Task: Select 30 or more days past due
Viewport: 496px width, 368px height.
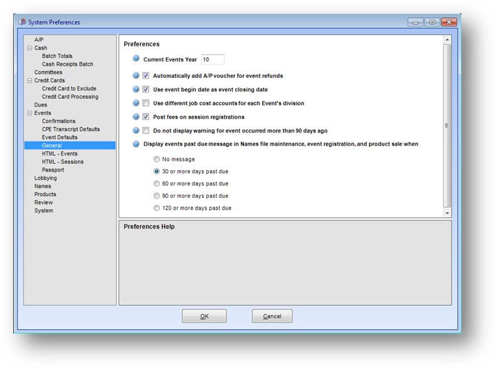Action: pos(157,171)
